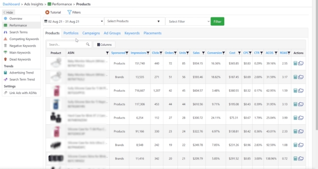
Task: Open the date range dropdown
Action: coord(73,22)
